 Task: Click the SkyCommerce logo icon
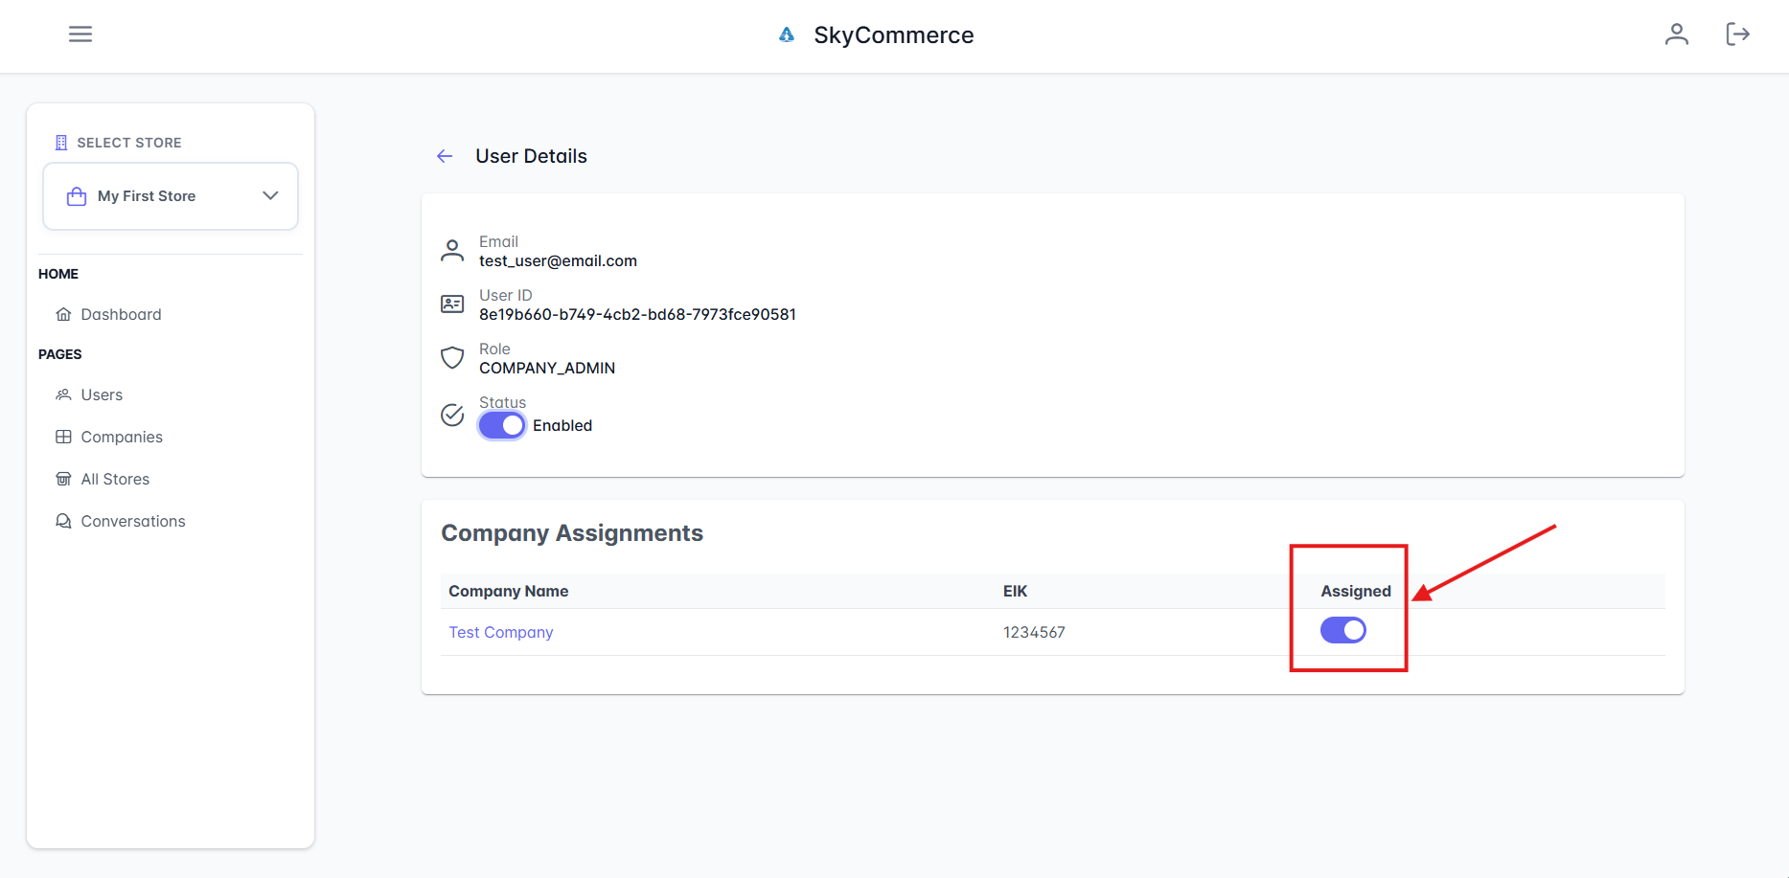coord(787,35)
